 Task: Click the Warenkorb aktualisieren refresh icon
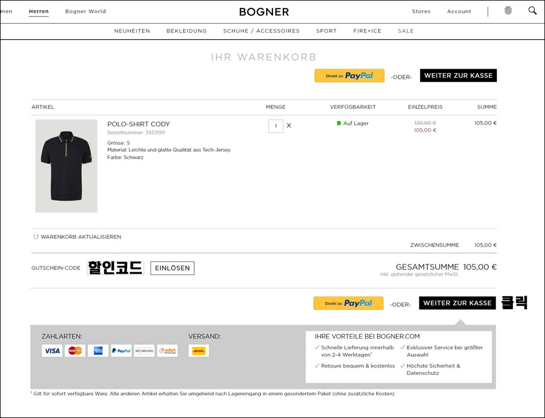coord(35,237)
